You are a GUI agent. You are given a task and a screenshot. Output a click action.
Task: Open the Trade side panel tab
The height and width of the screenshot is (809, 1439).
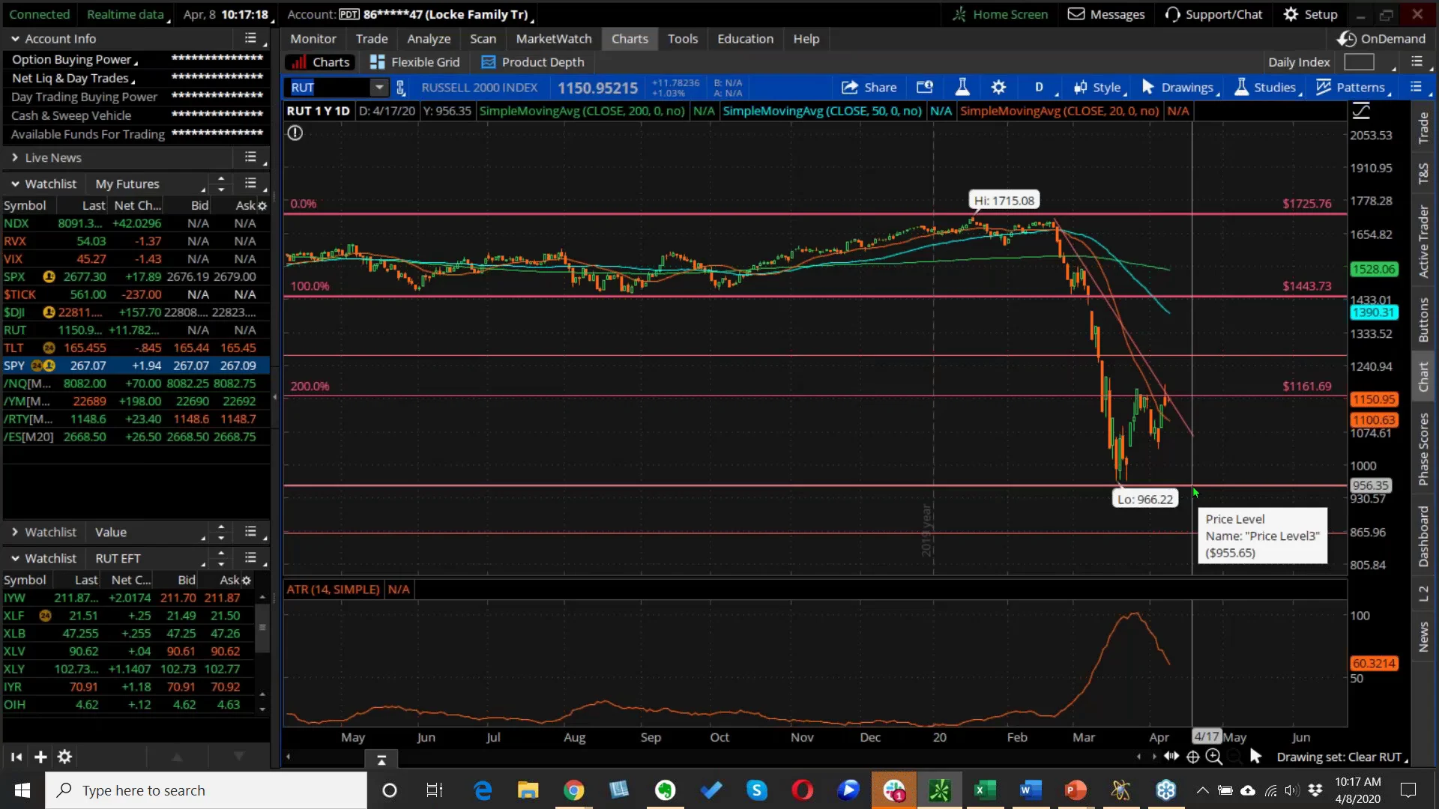1424,129
